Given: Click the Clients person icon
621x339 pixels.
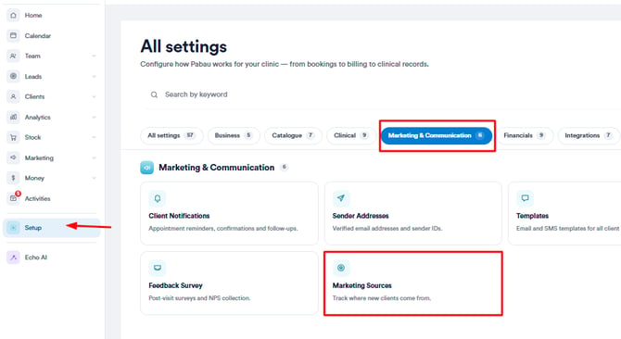Looking at the screenshot, I should (x=13, y=96).
